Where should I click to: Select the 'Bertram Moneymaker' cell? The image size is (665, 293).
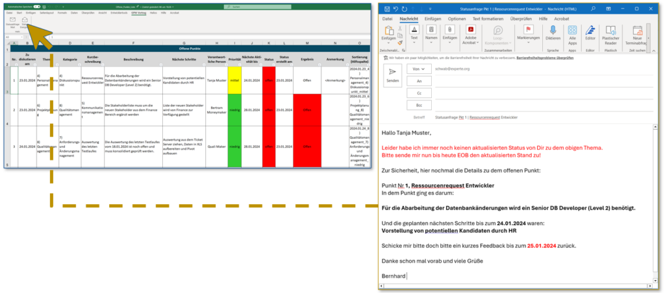[x=217, y=110]
